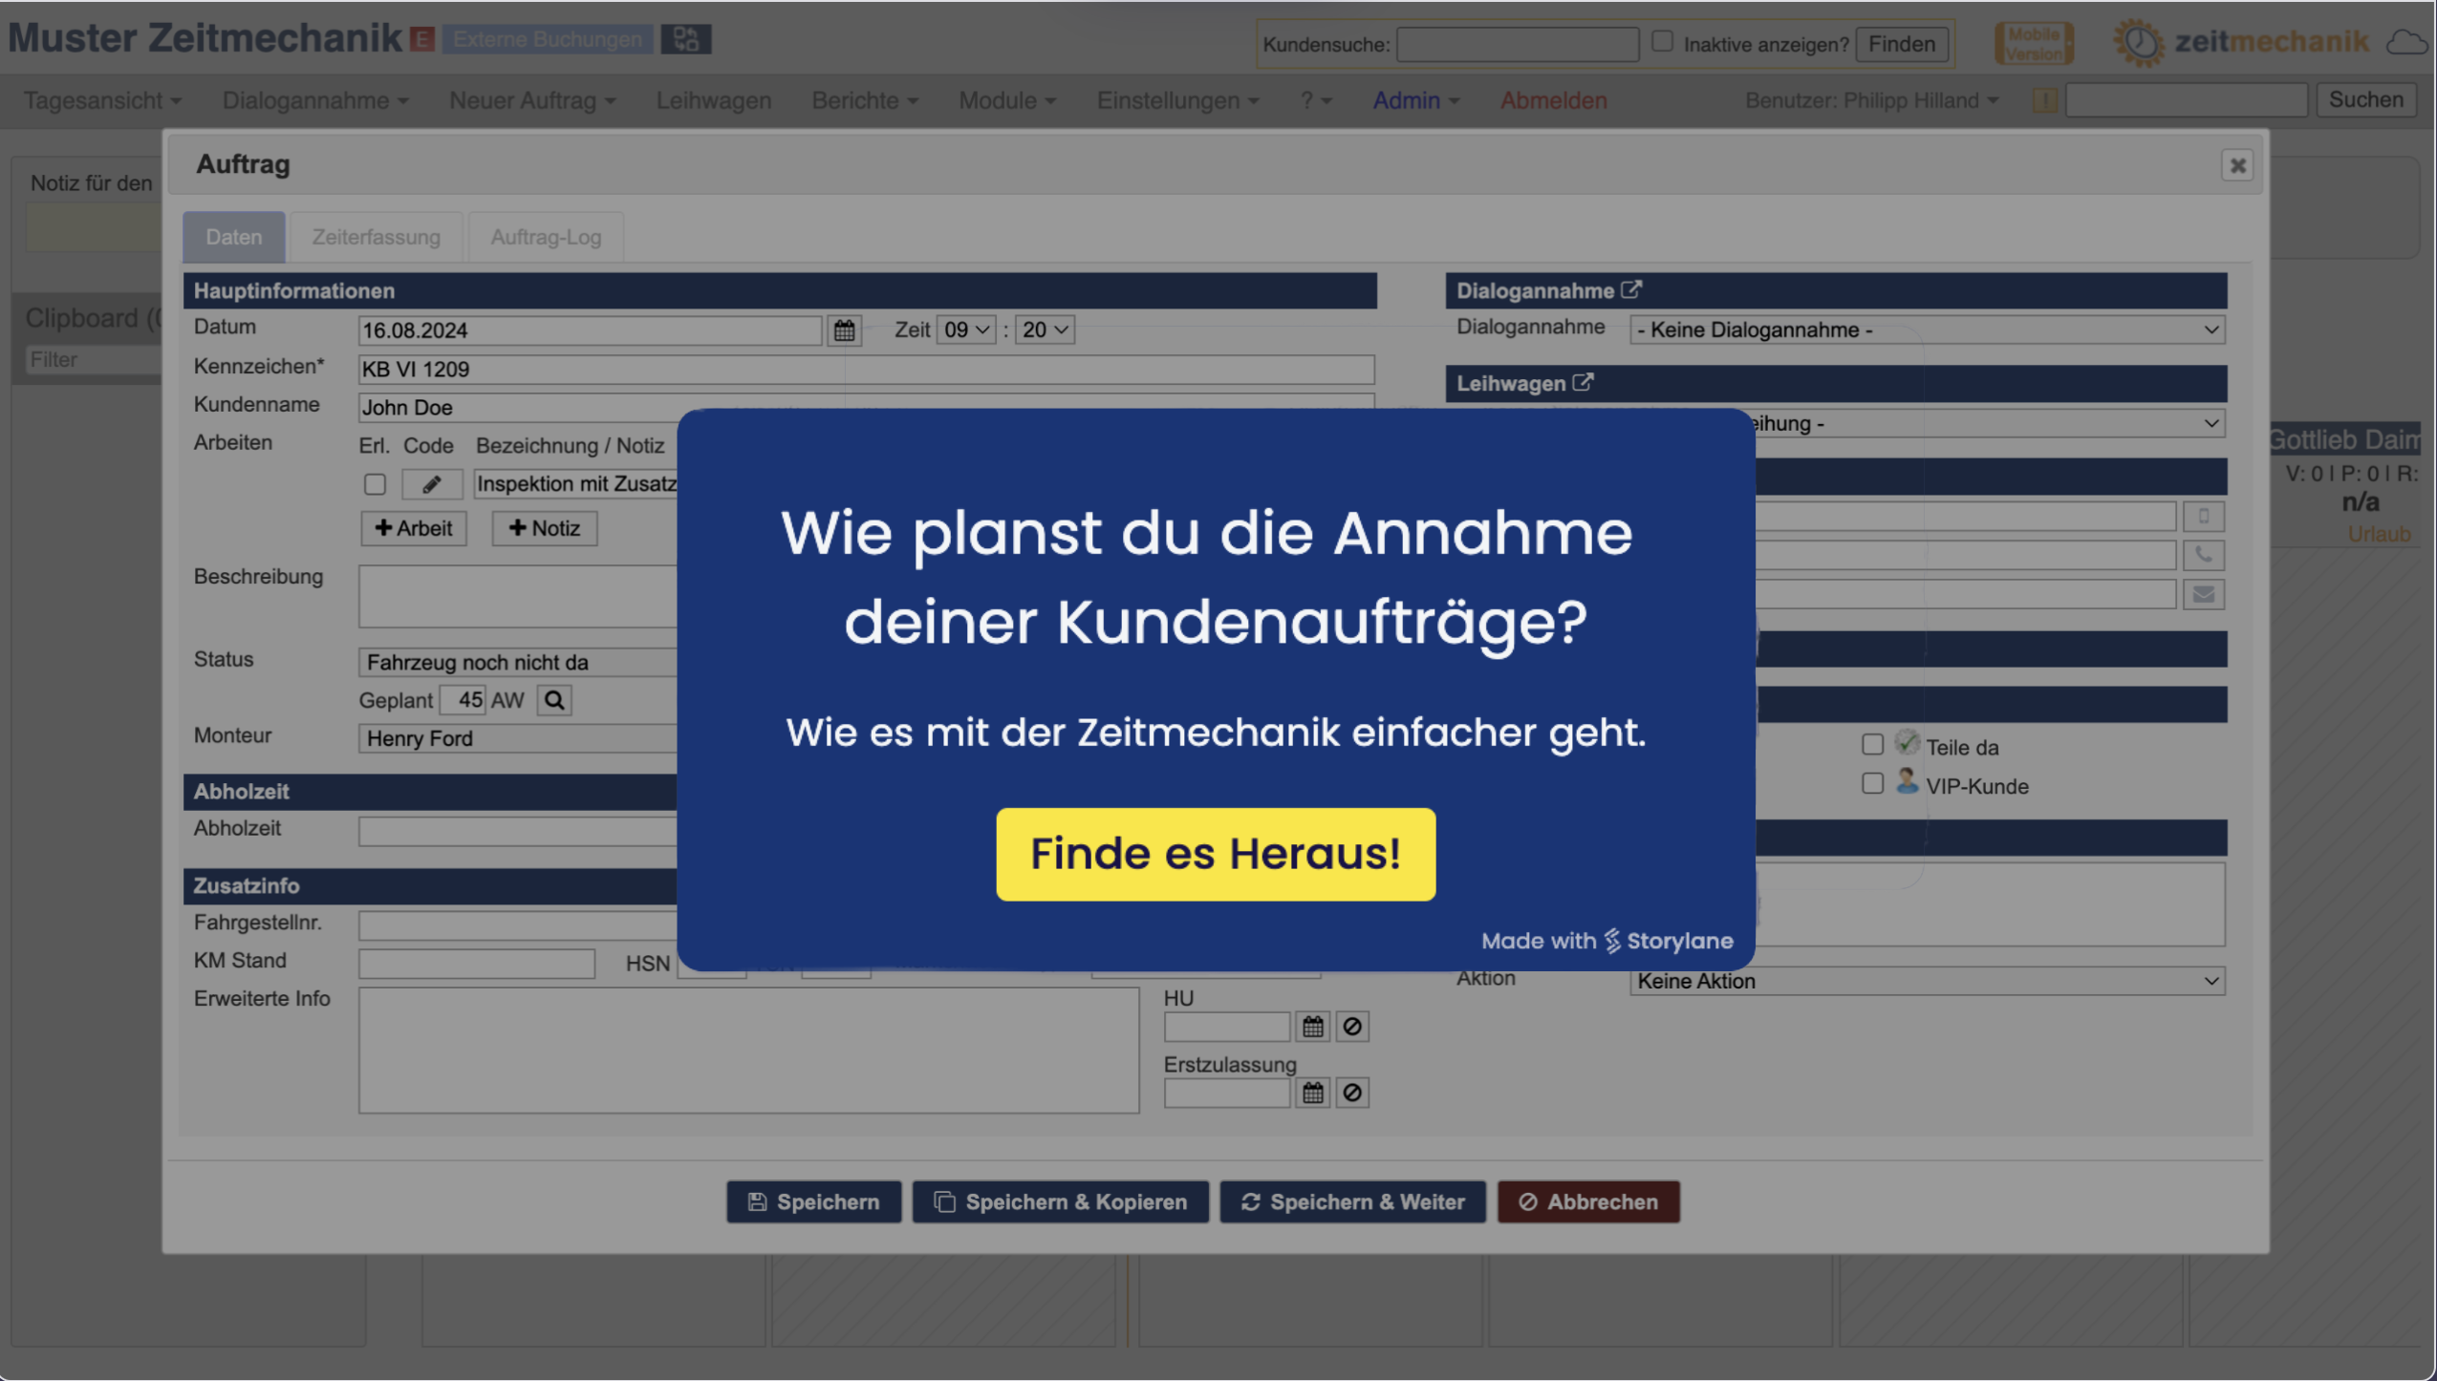Click the Finde es Heraus! button
This screenshot has width=2437, height=1381.
(x=1215, y=854)
